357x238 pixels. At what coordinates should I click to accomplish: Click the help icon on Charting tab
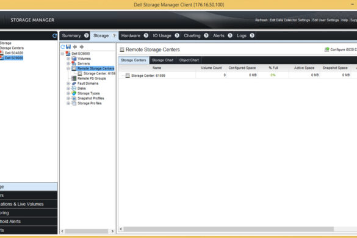[x=206, y=35]
